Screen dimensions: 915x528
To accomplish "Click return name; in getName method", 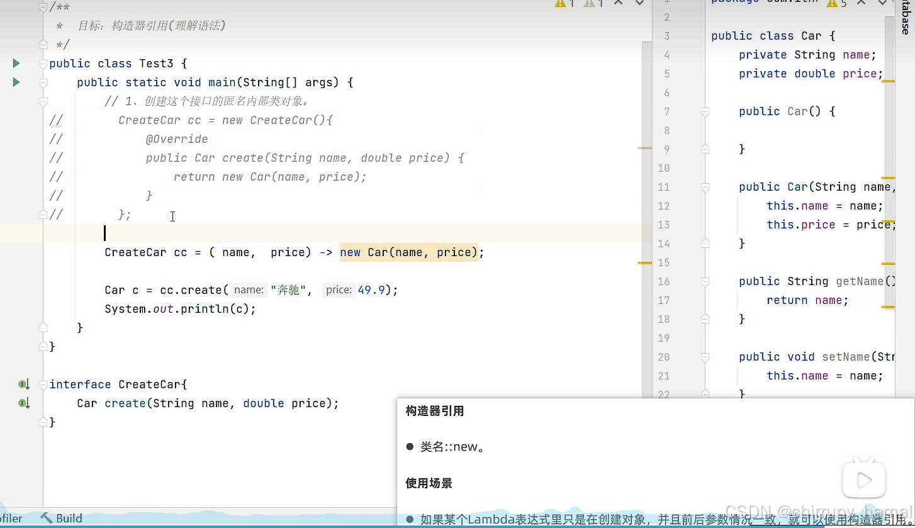I will click(x=807, y=300).
